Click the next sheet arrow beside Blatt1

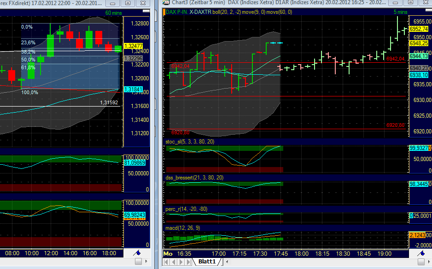coord(181,261)
